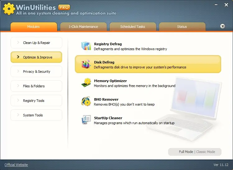Click 'Monitors and optimizes free memory' description
The height and width of the screenshot is (170, 233).
135,86
